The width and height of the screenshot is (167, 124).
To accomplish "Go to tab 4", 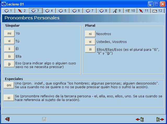I will click(x=49, y=11).
